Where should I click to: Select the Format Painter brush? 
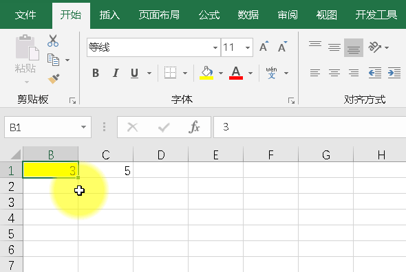pos(54,78)
